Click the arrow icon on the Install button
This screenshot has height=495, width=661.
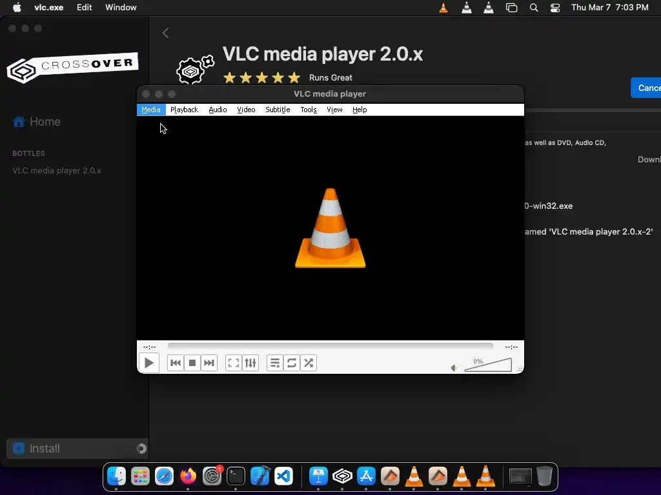pyautogui.click(x=141, y=449)
